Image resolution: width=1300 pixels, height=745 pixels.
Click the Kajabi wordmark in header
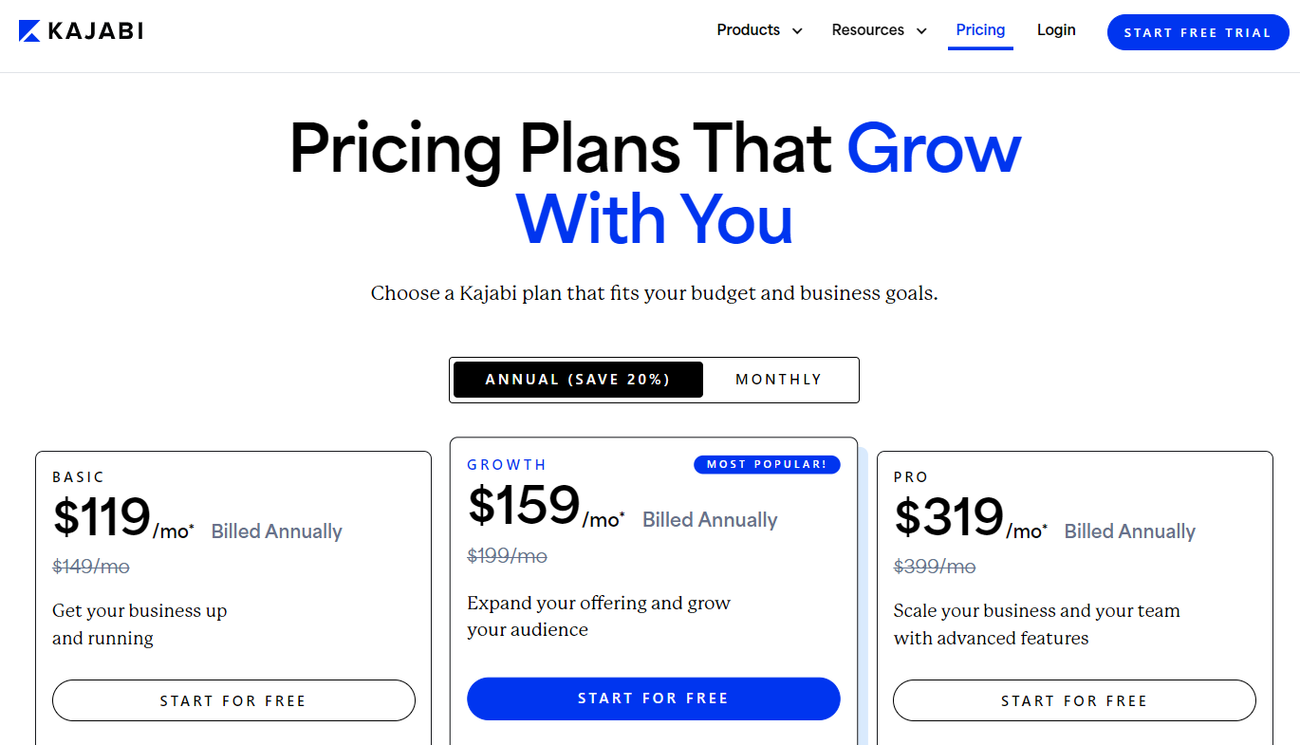(95, 31)
